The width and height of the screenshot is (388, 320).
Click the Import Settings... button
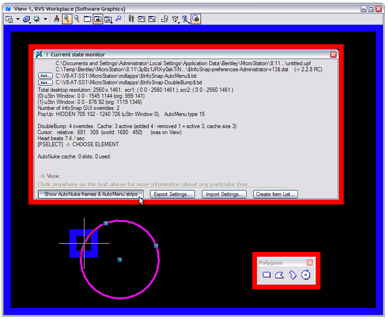point(224,194)
